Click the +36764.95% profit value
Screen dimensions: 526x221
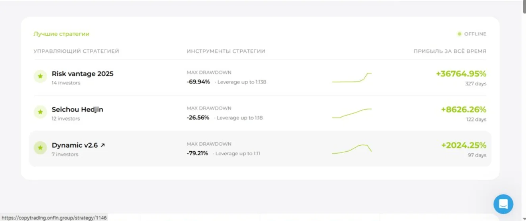tap(461, 74)
